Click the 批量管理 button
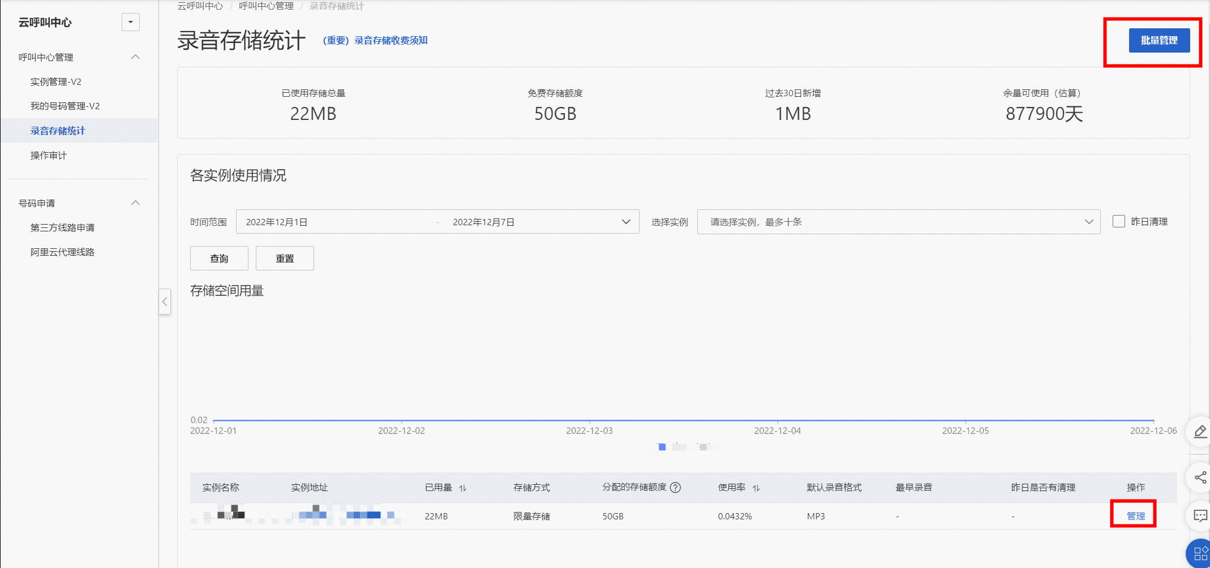Image resolution: width=1210 pixels, height=568 pixels. (1159, 40)
